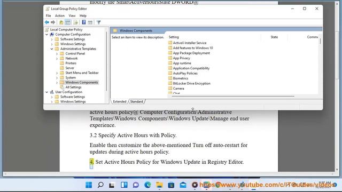Viewport: 342px width, 192px height.
Task: Open File Explorer from the taskbar
Action: coord(159,185)
